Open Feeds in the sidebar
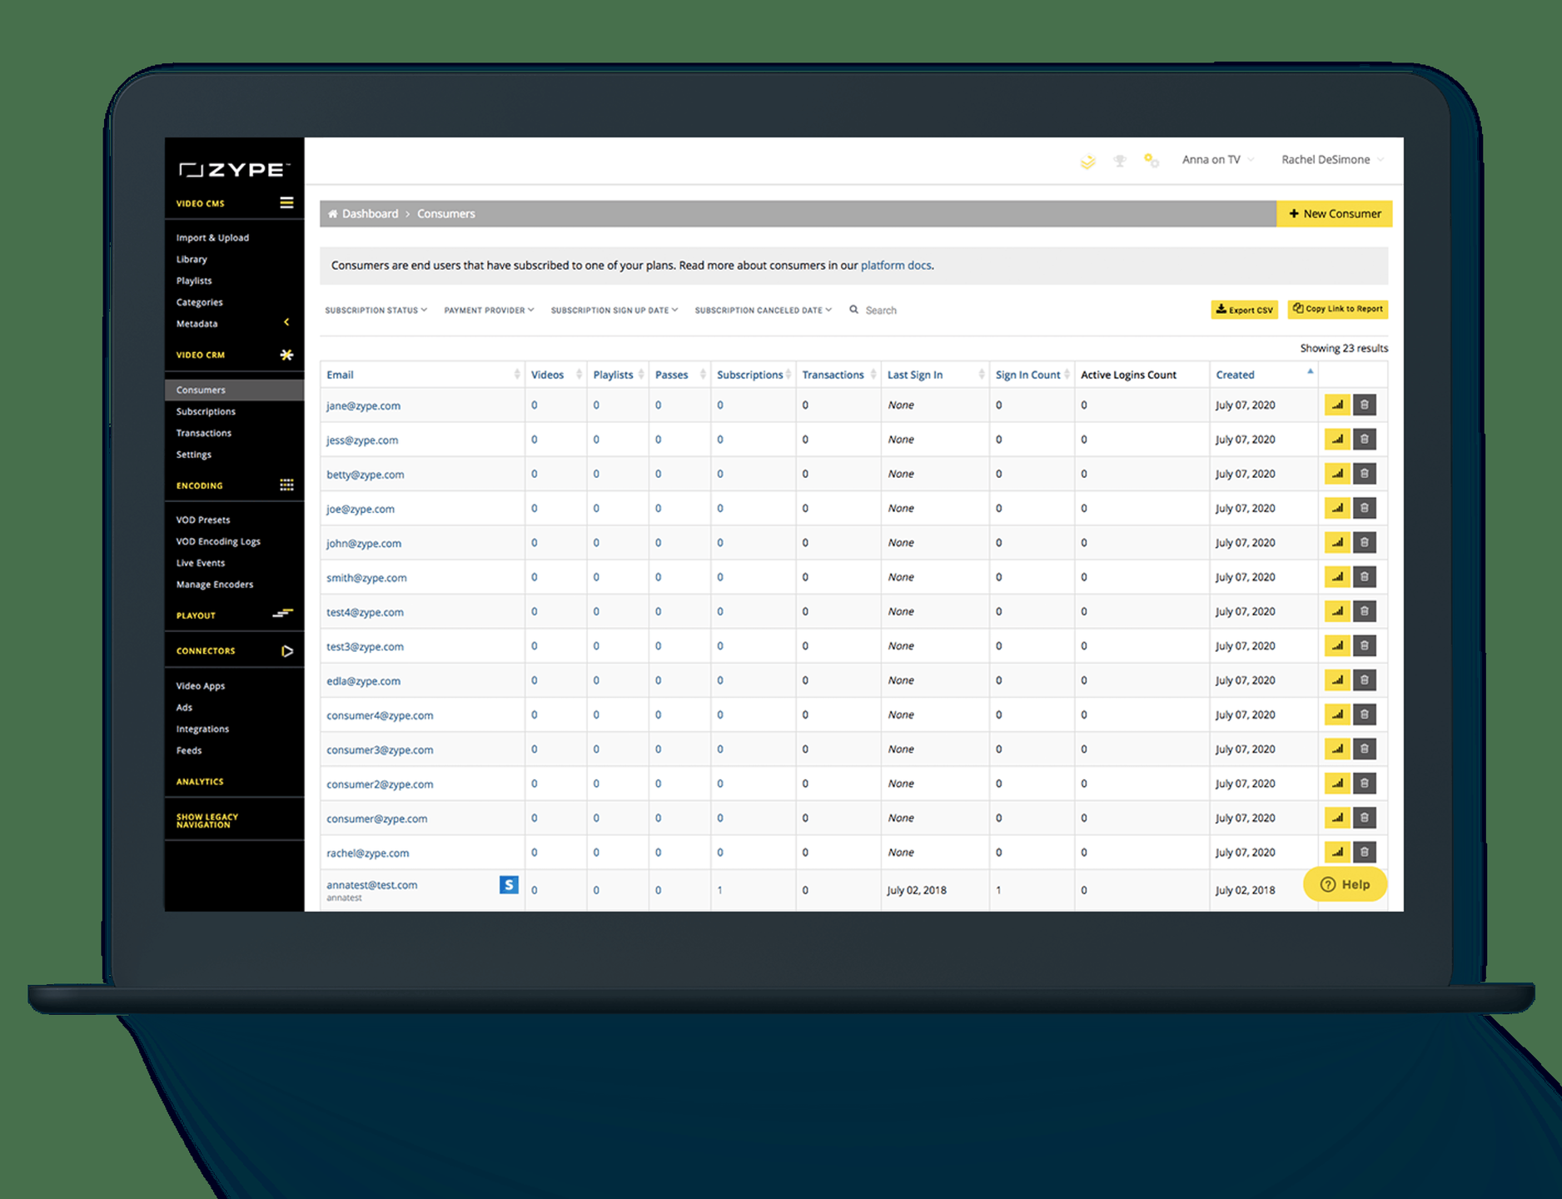This screenshot has width=1562, height=1199. [x=189, y=751]
